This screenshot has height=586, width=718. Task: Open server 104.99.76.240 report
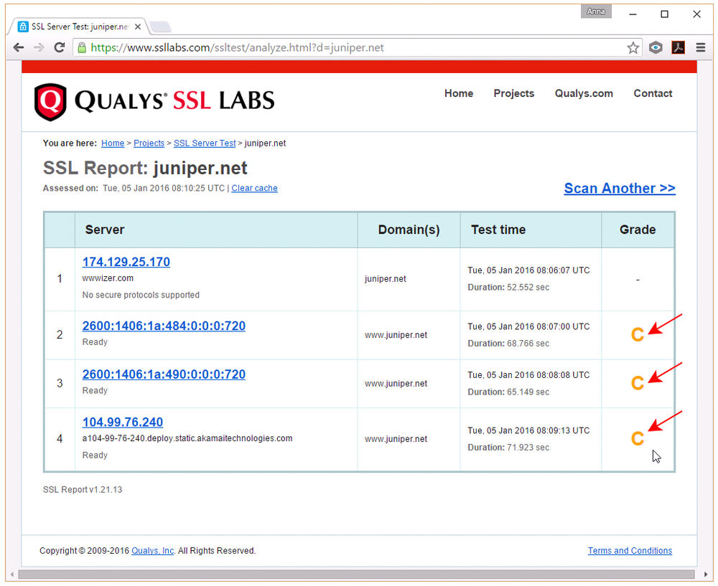click(x=123, y=422)
